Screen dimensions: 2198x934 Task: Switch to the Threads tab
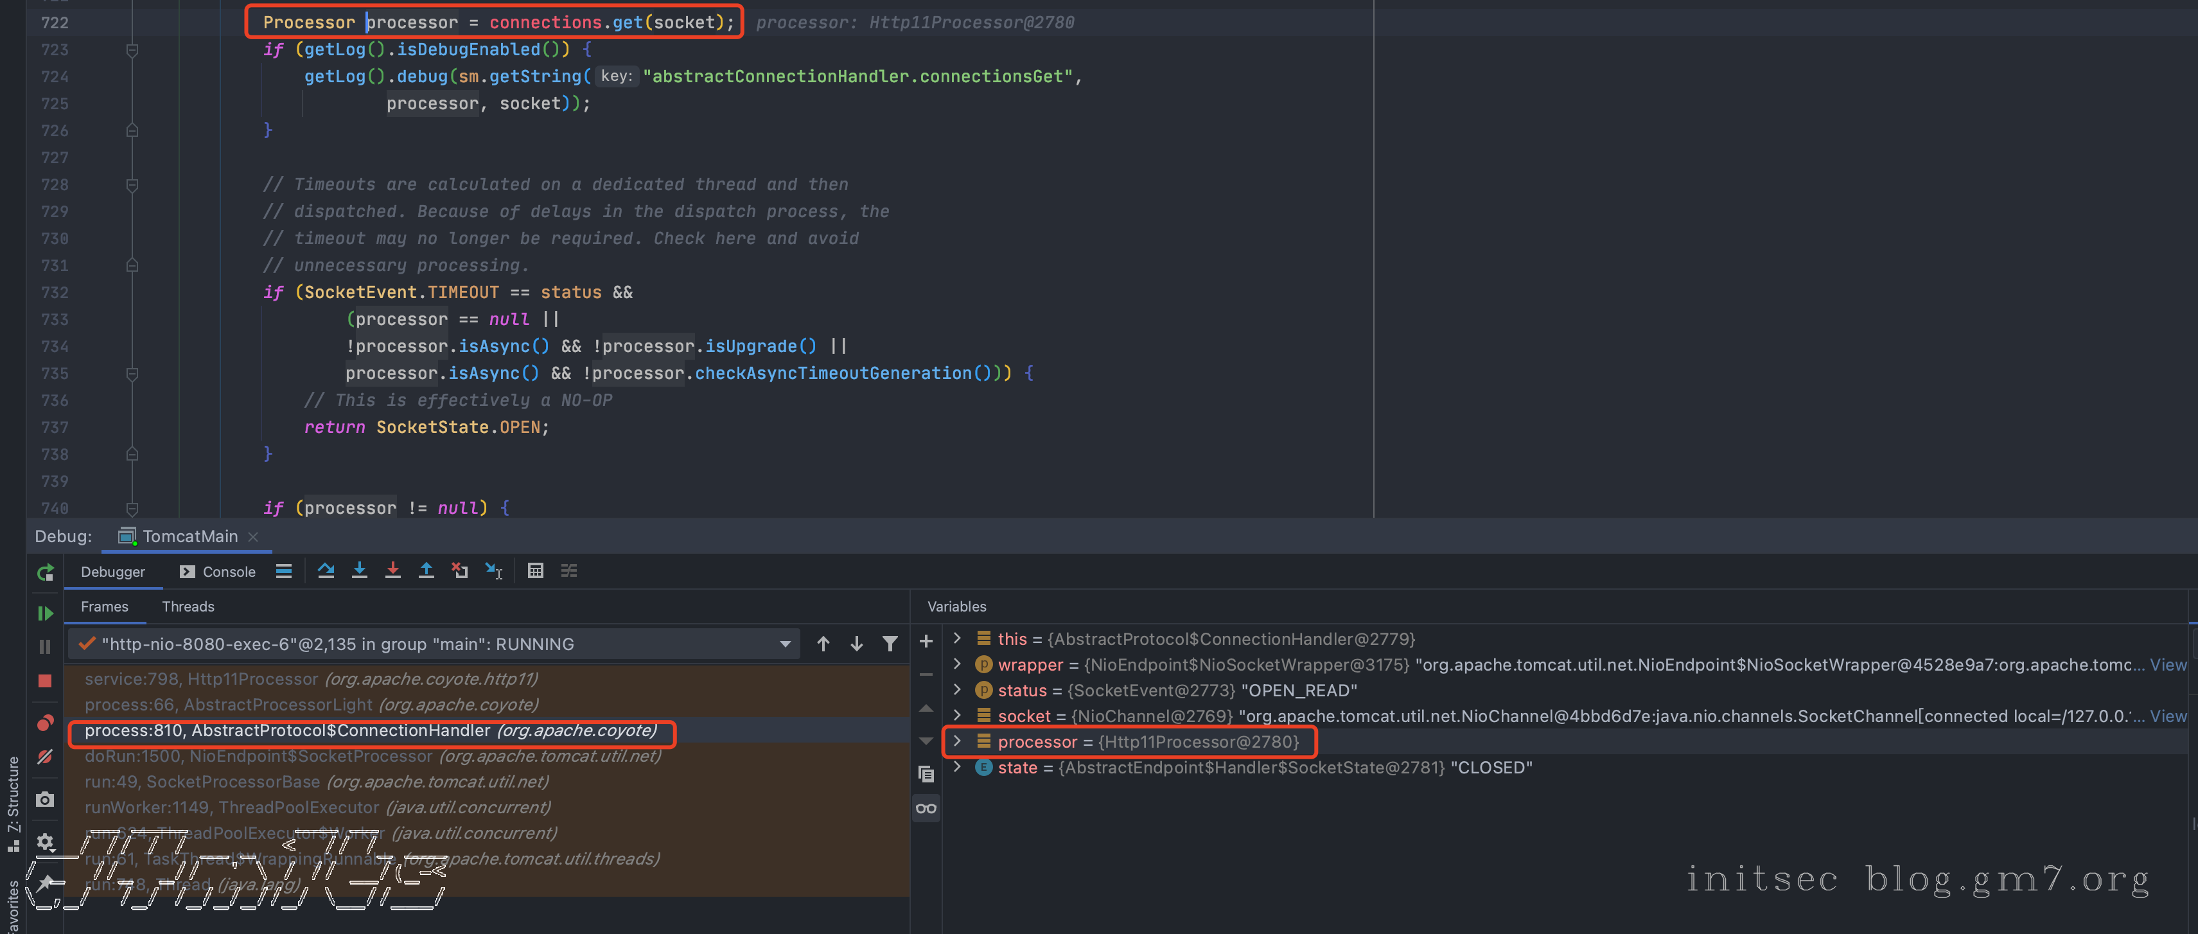188,606
